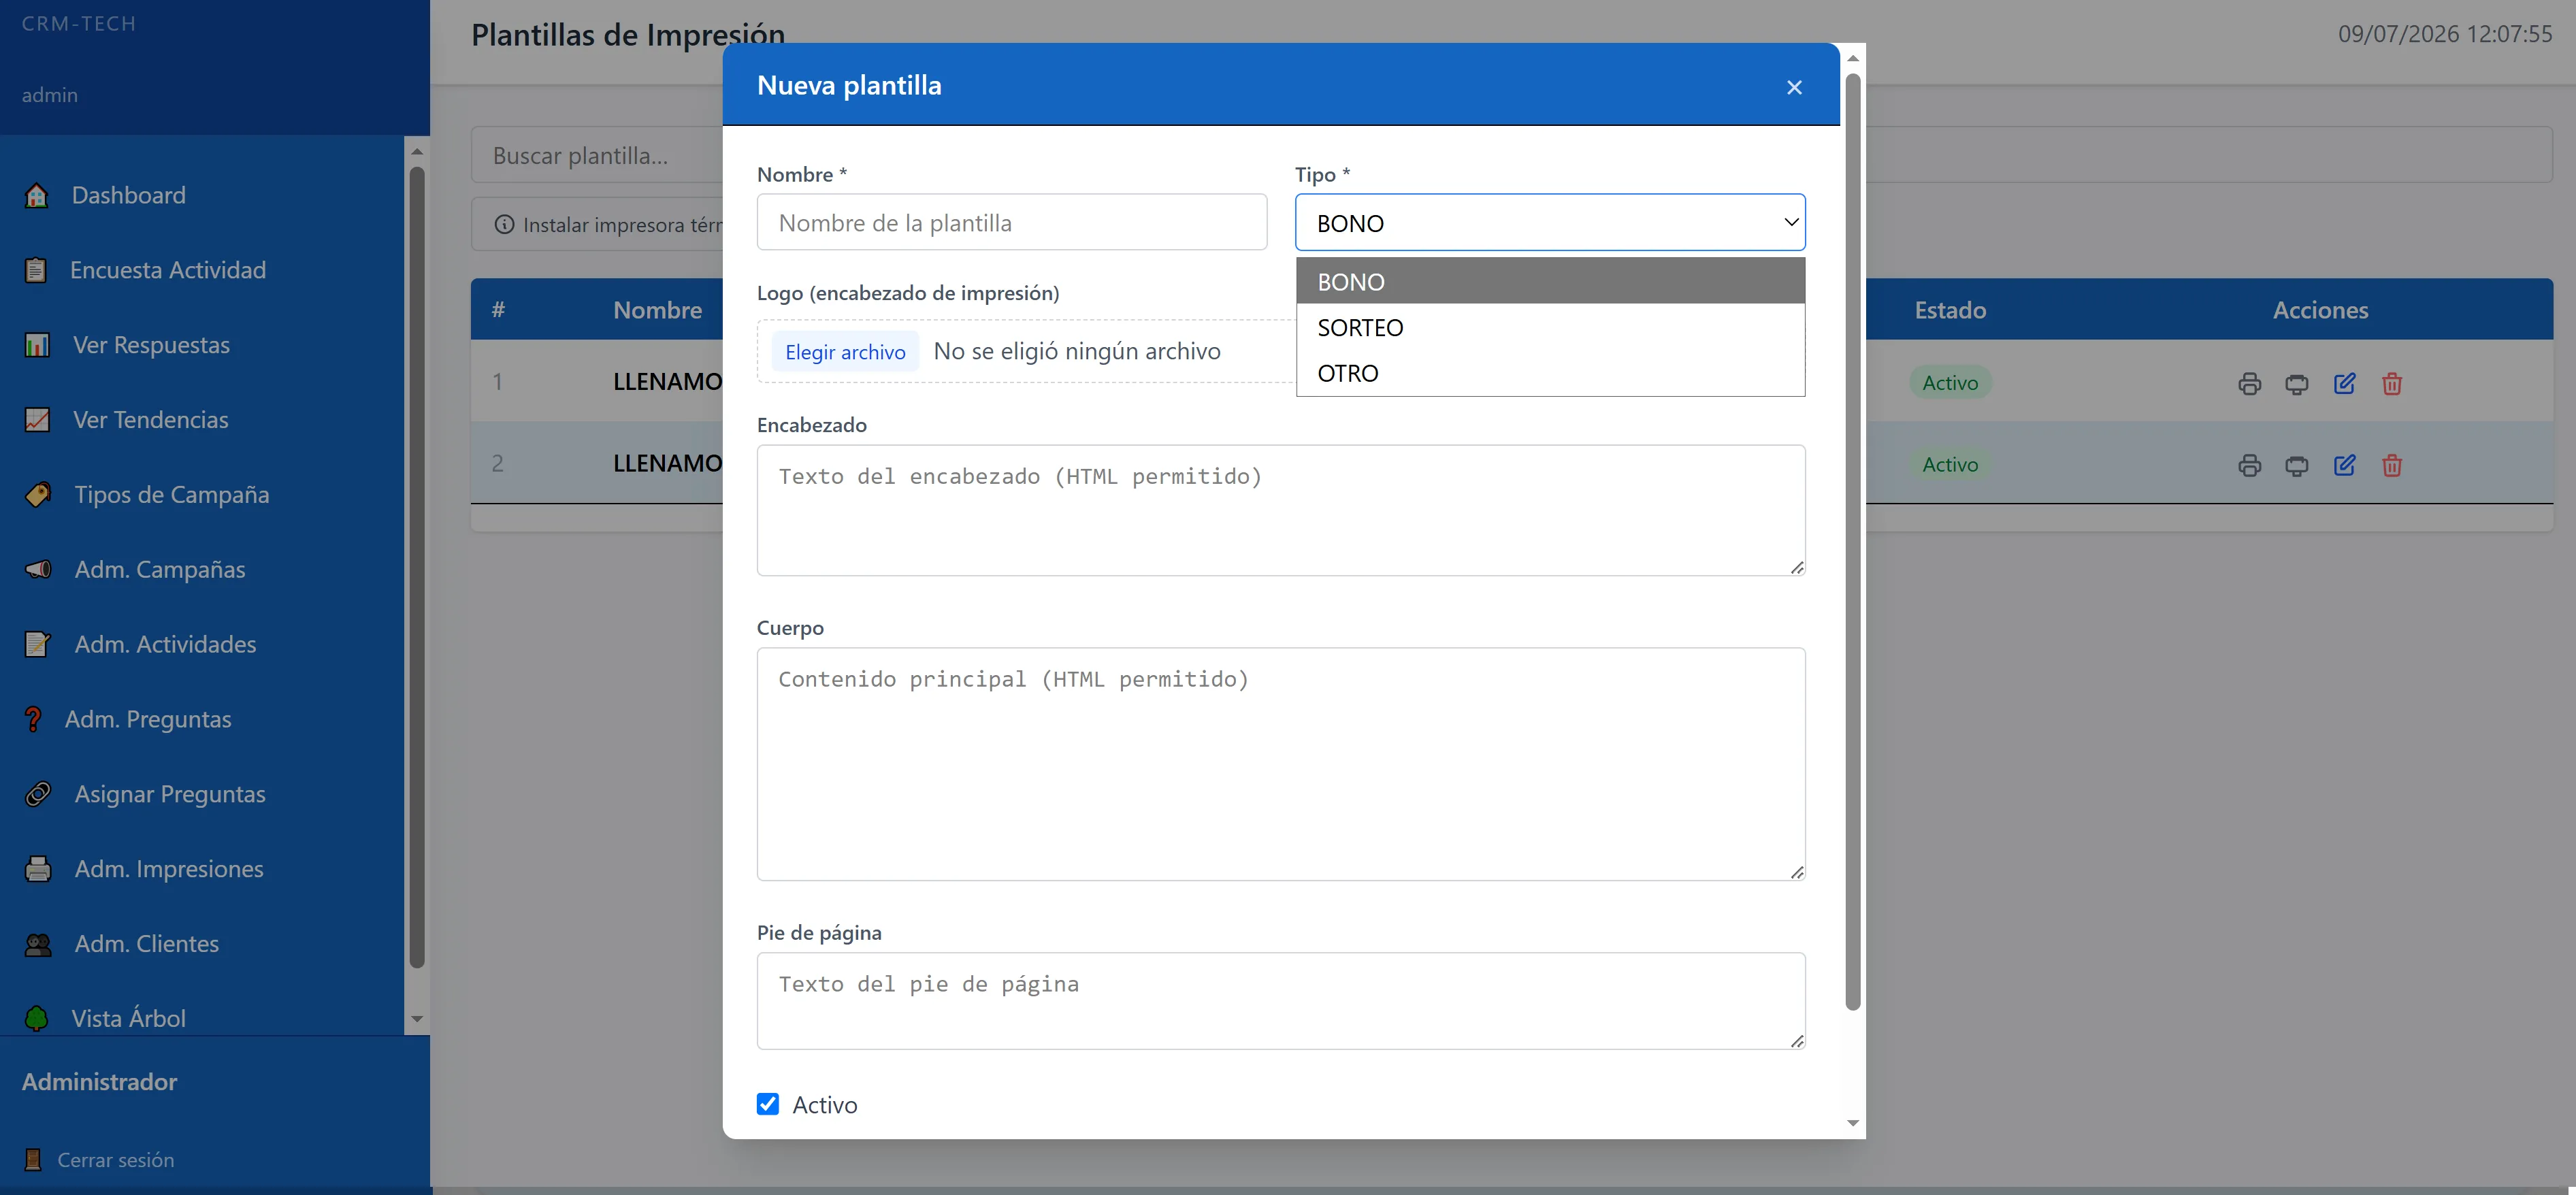Click the Adm. Impresiones printer icon
Image resolution: width=2576 pixels, height=1195 pixels.
pos(38,869)
